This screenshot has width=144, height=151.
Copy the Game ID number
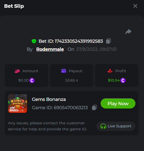point(94,107)
